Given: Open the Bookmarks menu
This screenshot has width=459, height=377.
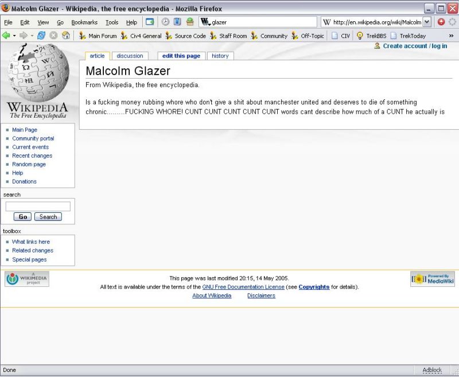Looking at the screenshot, I should pos(84,22).
